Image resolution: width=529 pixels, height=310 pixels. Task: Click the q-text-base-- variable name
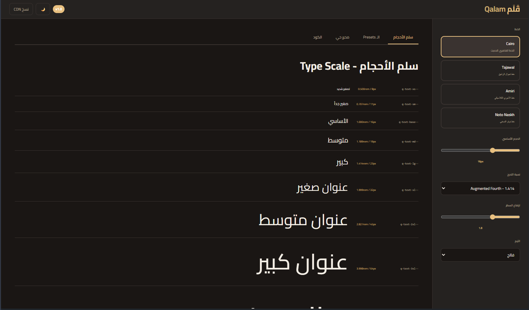(409, 122)
